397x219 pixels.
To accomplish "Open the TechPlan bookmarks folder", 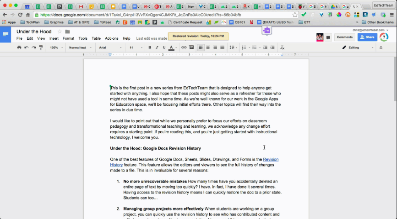I will pos(30,22).
